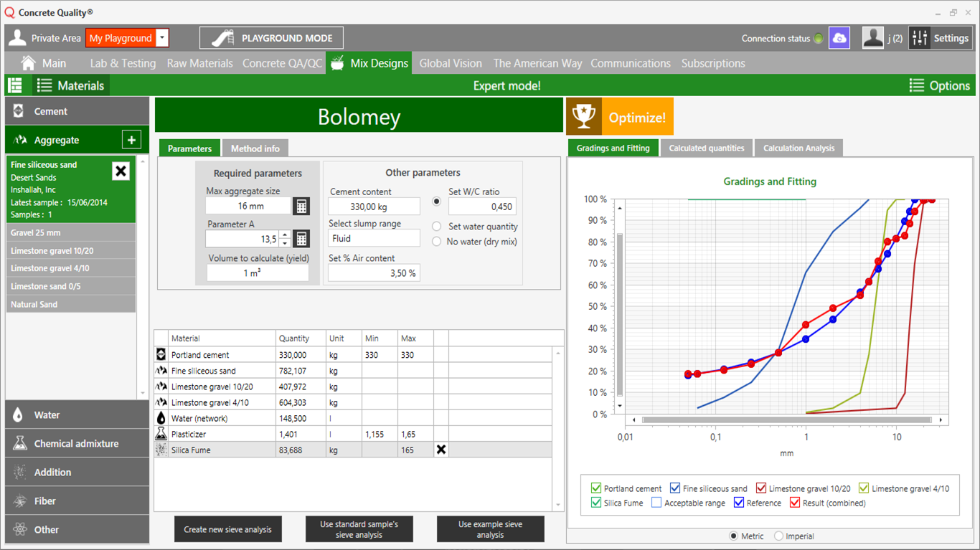Toggle Silica Fume legend checkbox
The width and height of the screenshot is (980, 550).
tap(595, 503)
